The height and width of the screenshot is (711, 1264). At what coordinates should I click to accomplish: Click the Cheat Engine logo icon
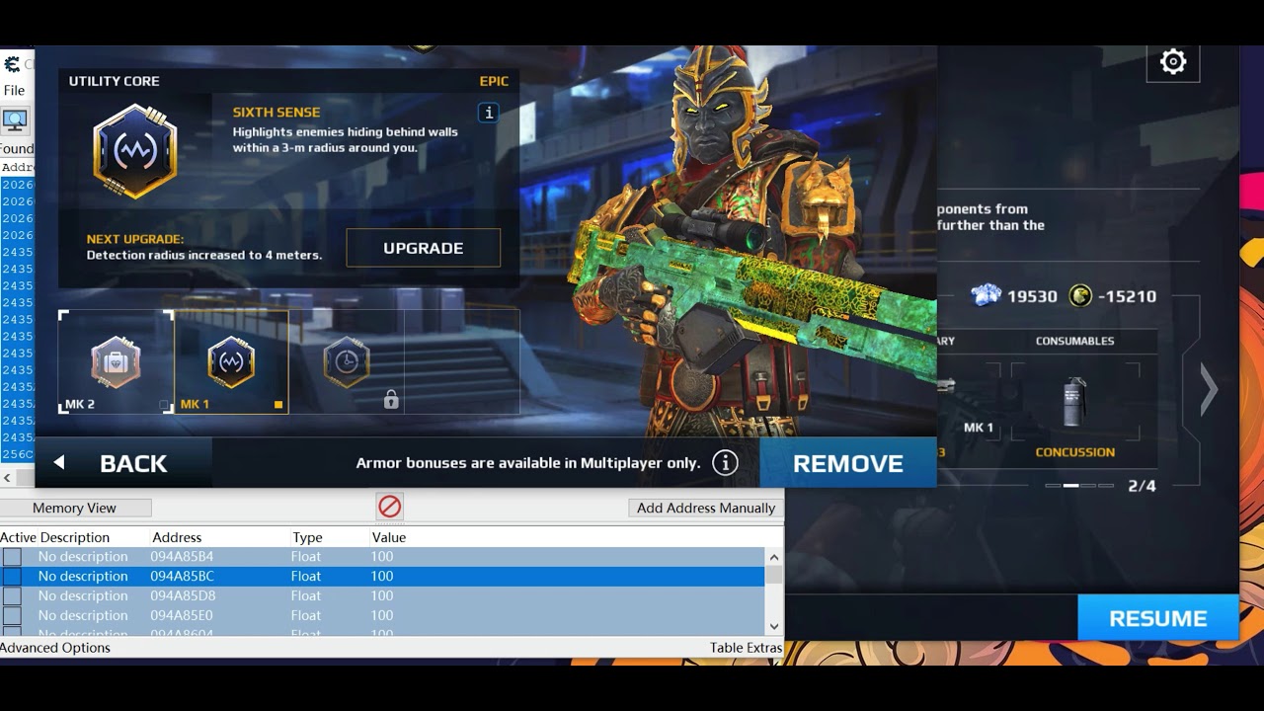tap(12, 64)
